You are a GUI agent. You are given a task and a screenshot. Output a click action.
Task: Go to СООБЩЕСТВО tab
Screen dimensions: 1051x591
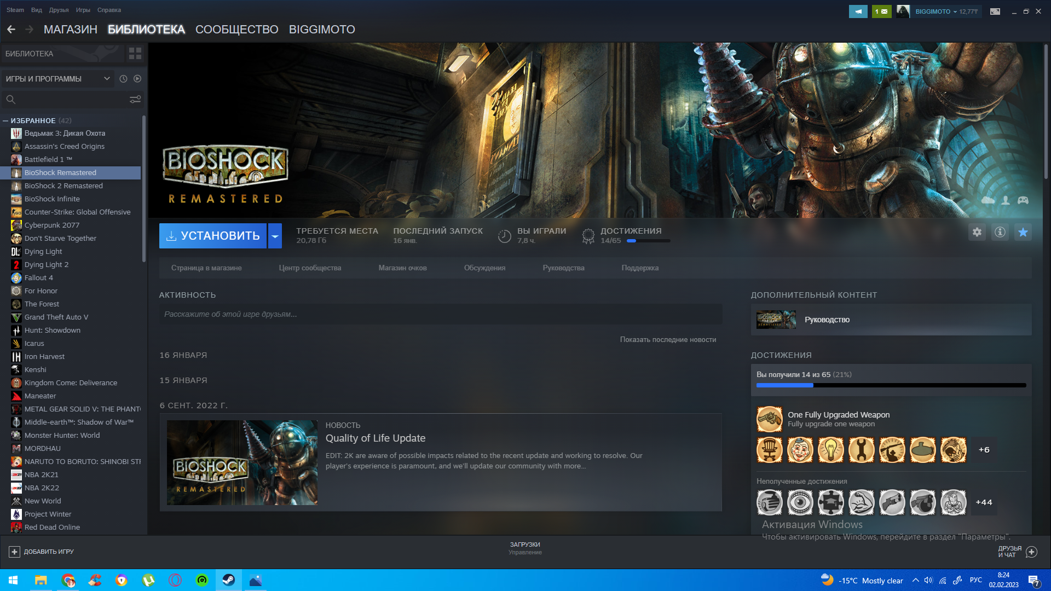[236, 30]
